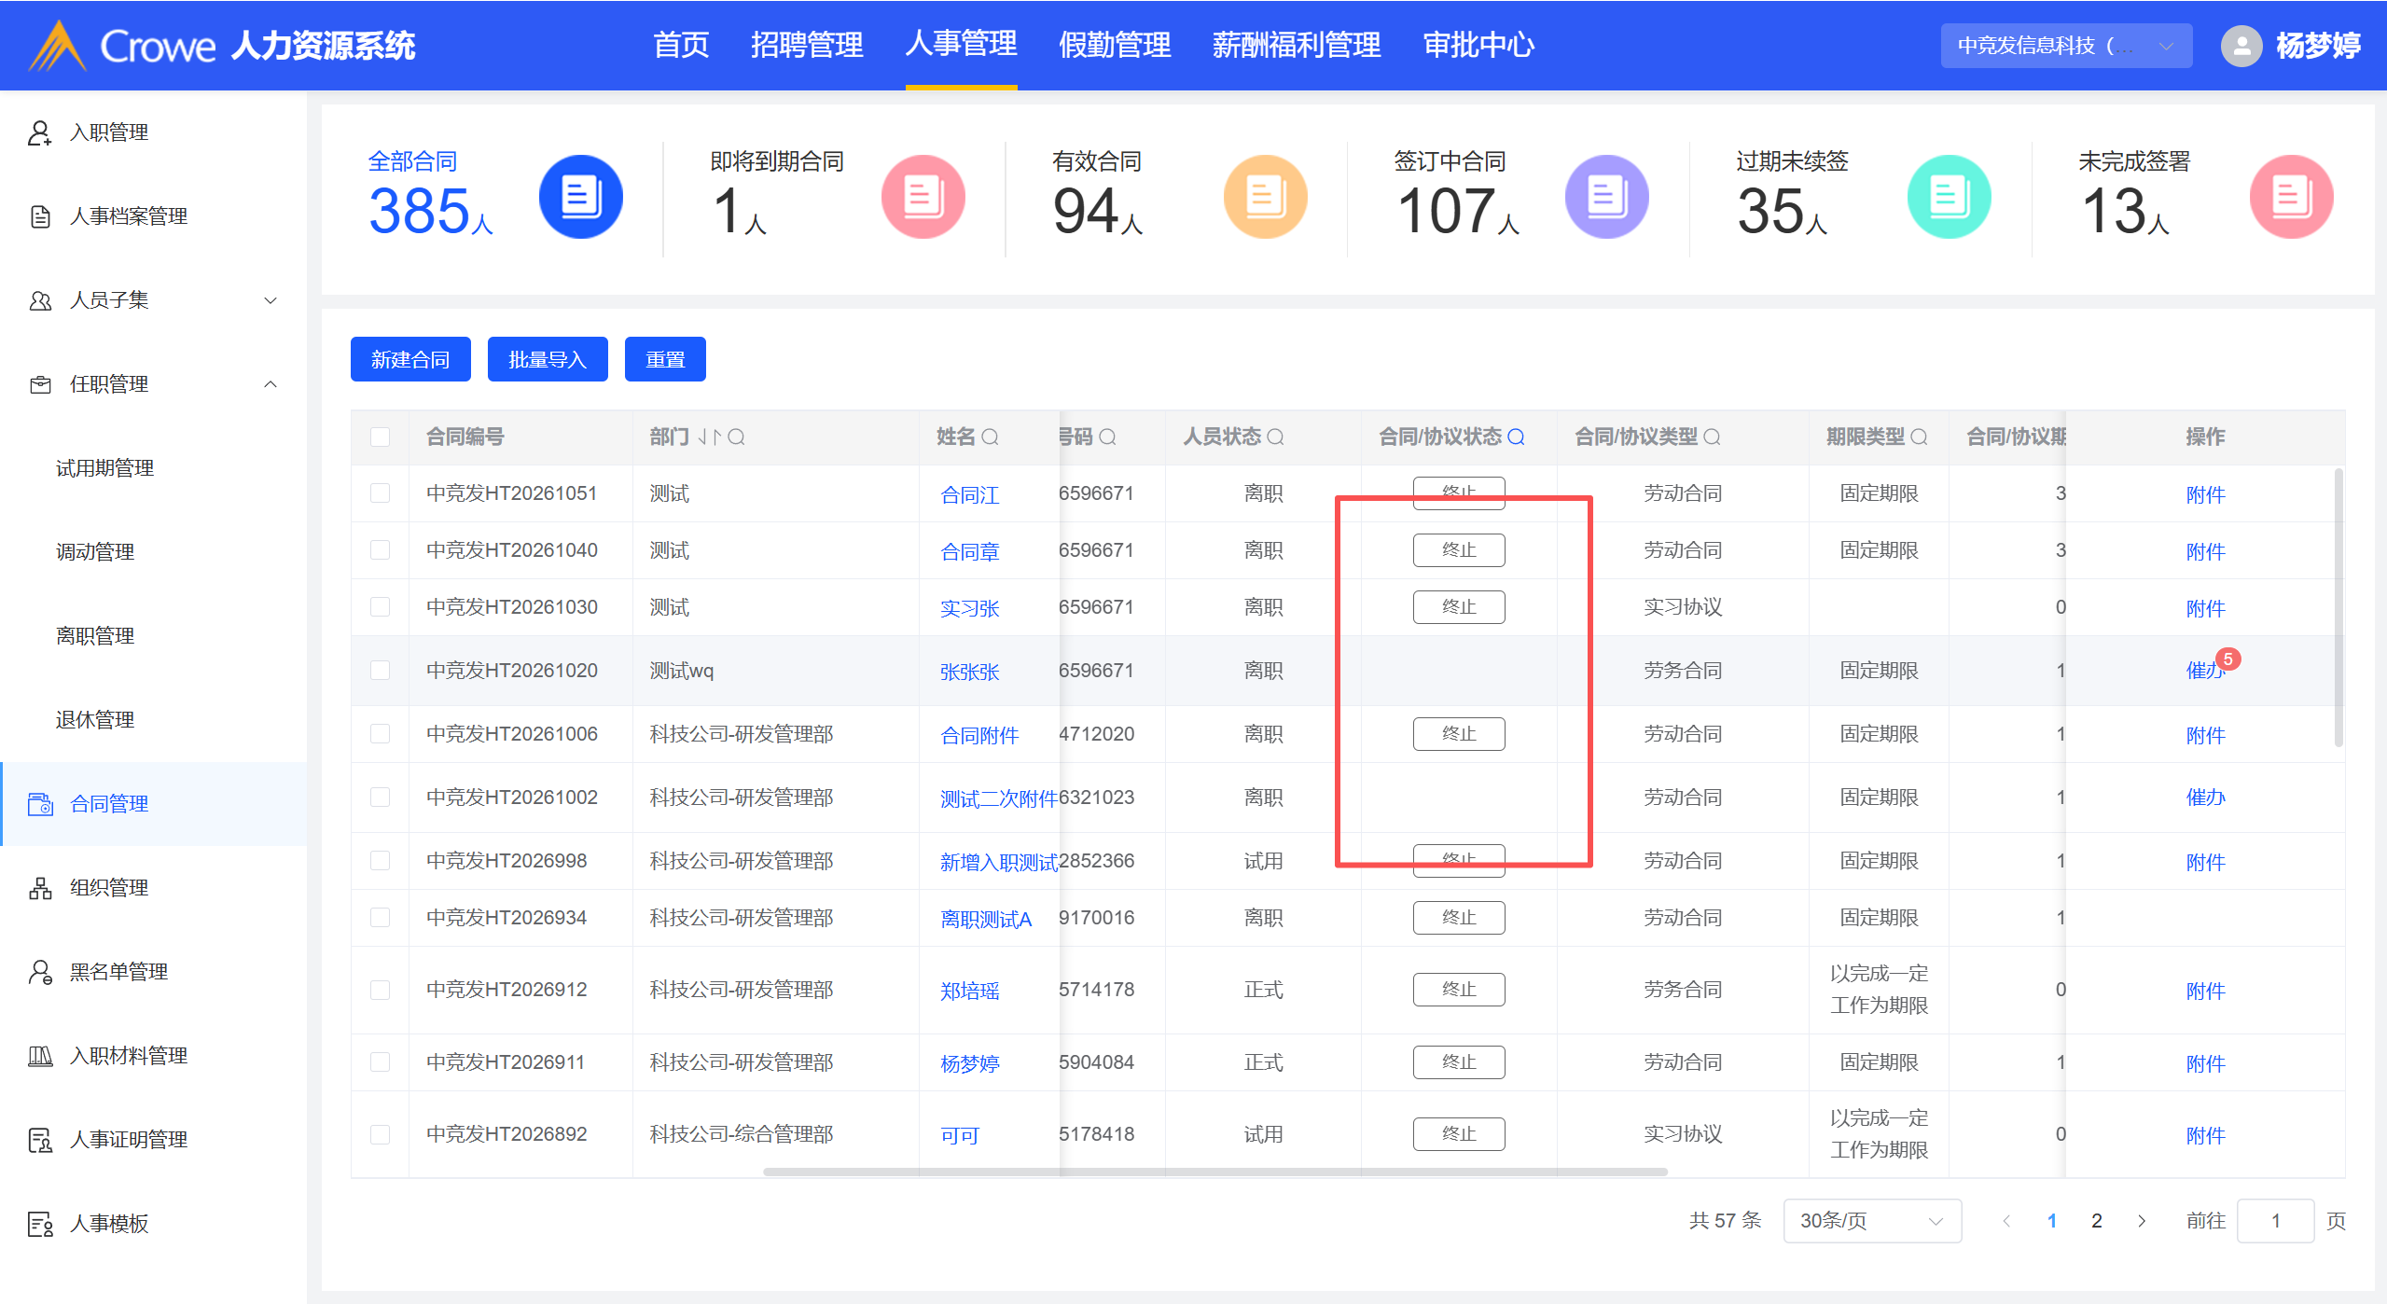
Task: Click the 新建合同 button
Action: tap(410, 360)
